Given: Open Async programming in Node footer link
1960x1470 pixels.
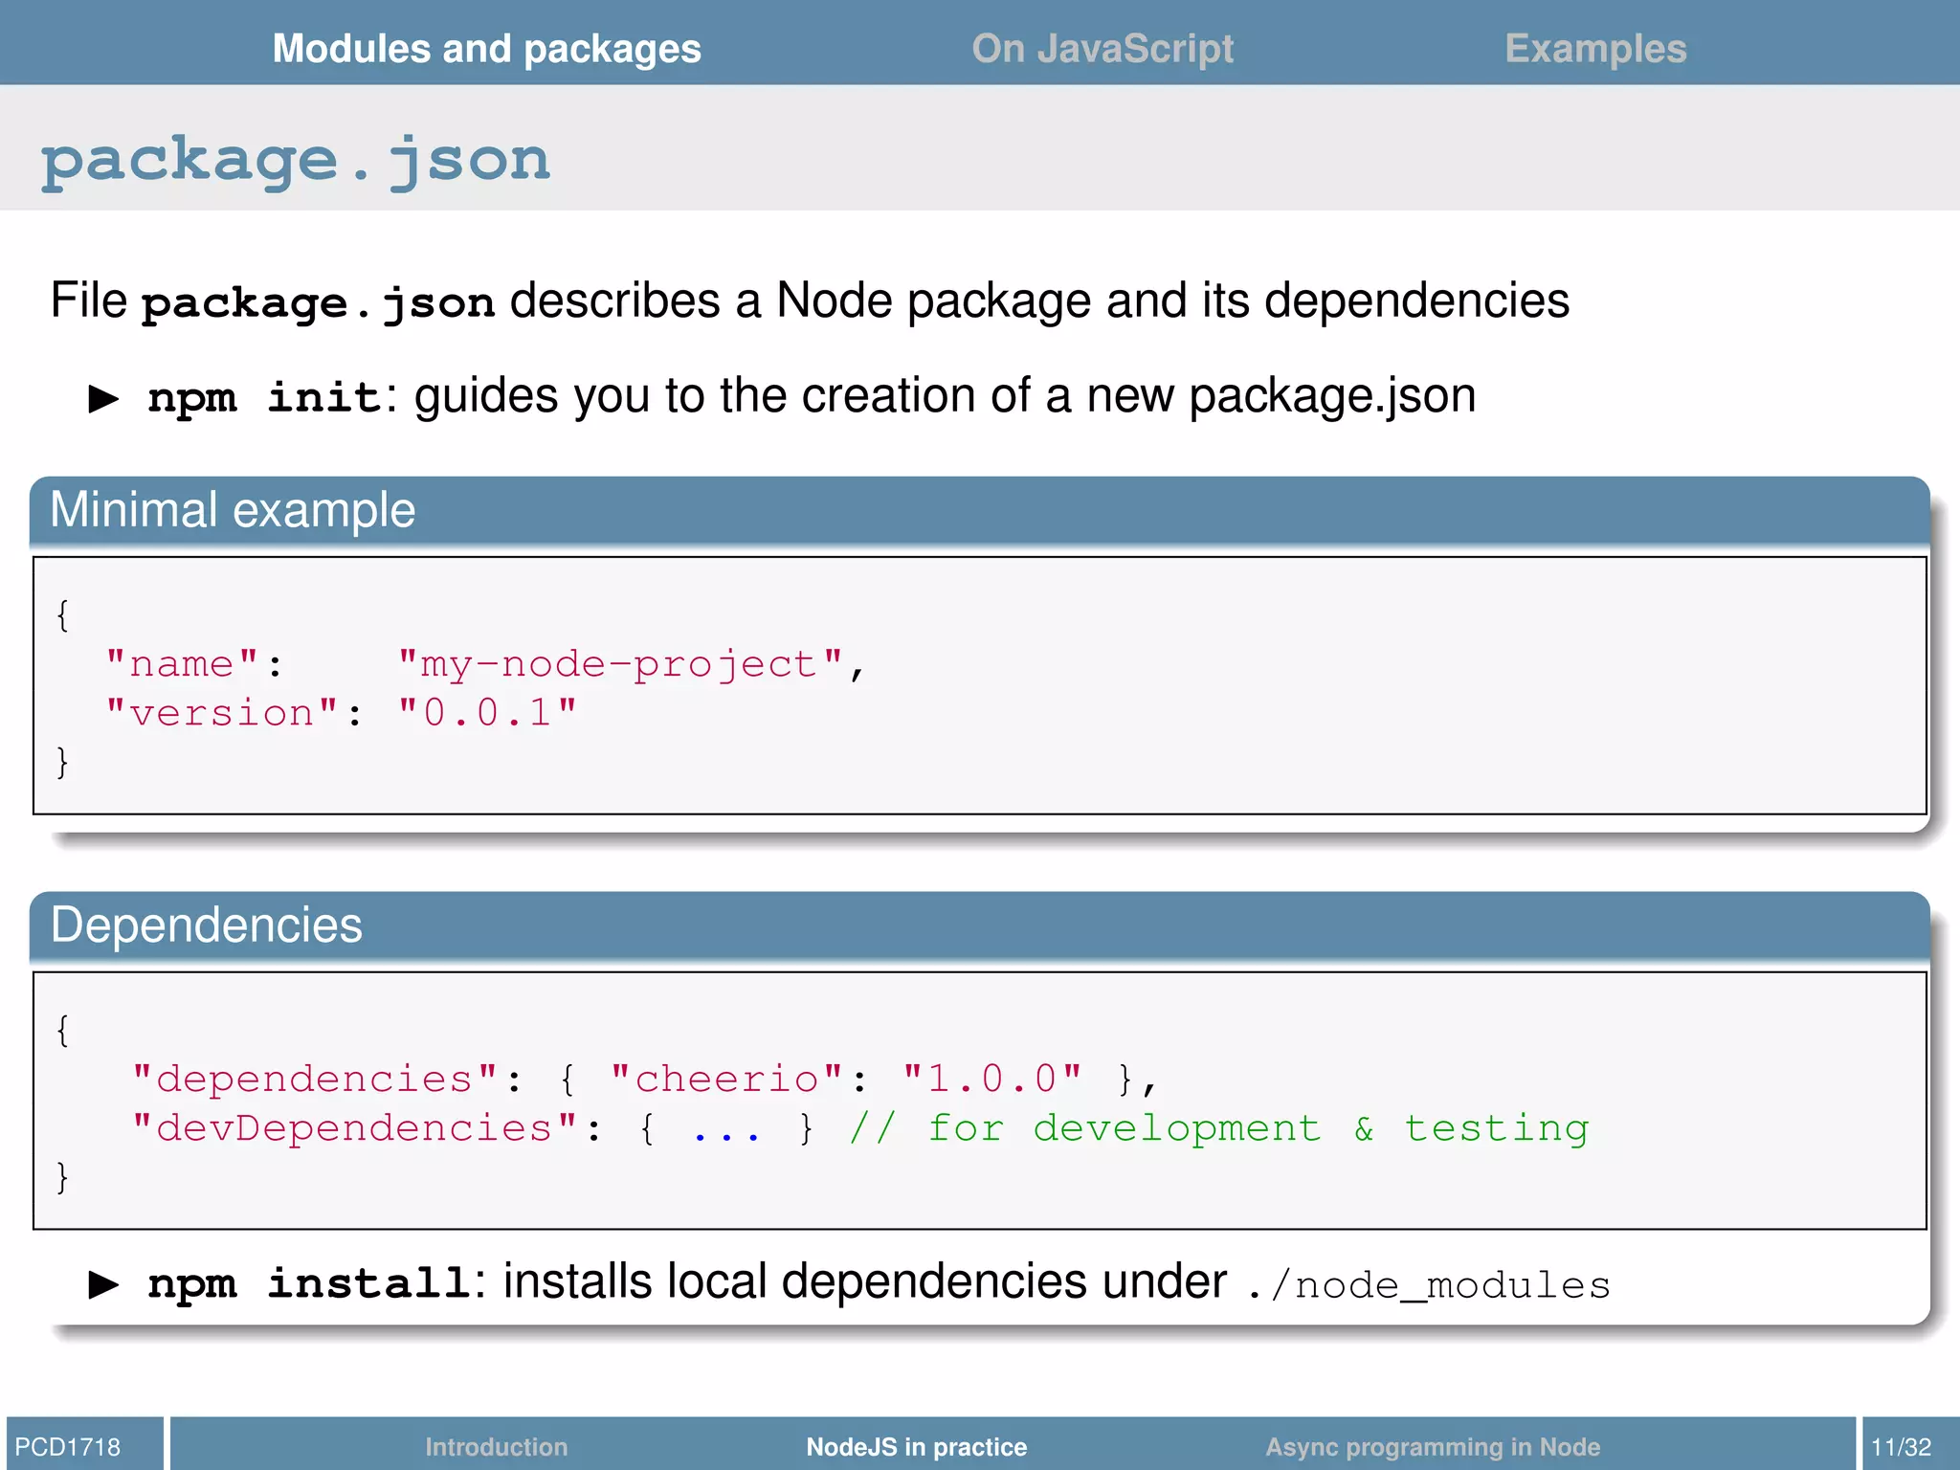Looking at the screenshot, I should click(1433, 1446).
